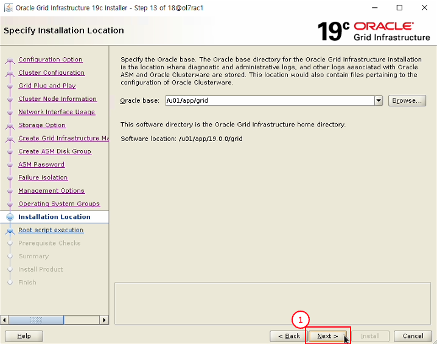Open the Failure Isolation step
Viewport: 437px width, 344px height.
click(x=43, y=177)
